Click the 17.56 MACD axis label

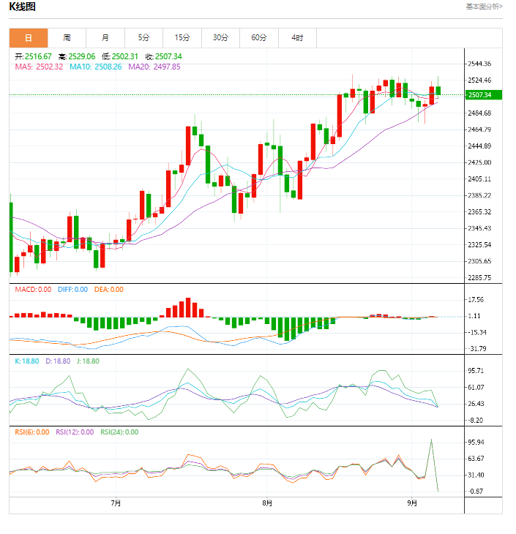tap(476, 300)
